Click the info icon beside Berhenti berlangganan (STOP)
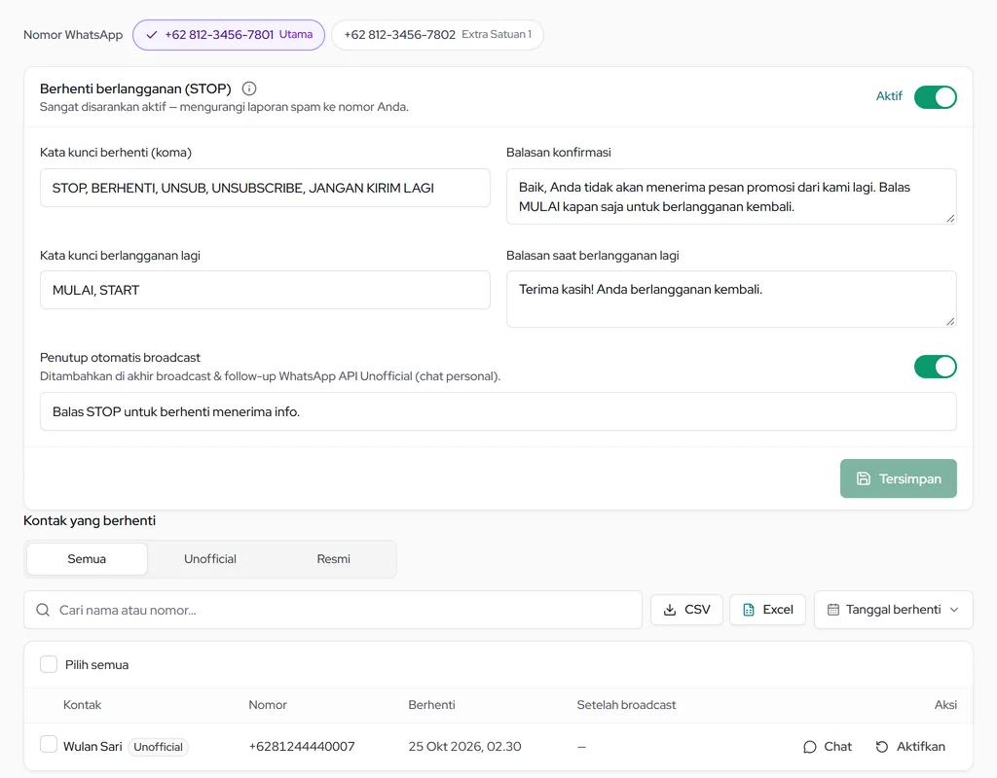 coord(249,88)
